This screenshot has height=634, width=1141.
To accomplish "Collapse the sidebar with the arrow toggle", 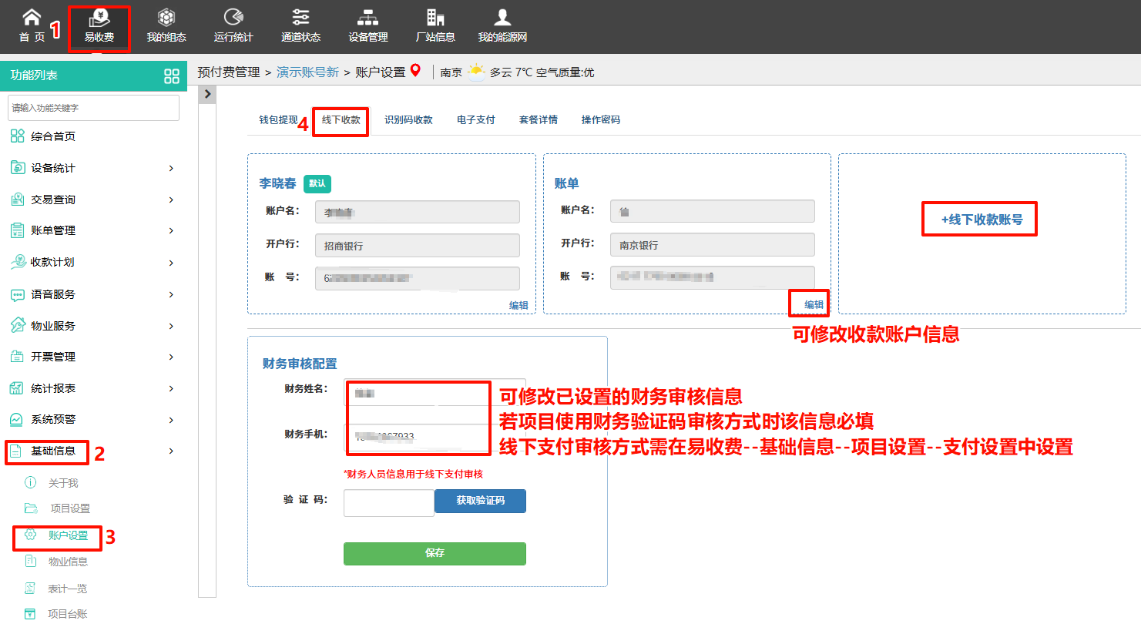I will point(207,94).
